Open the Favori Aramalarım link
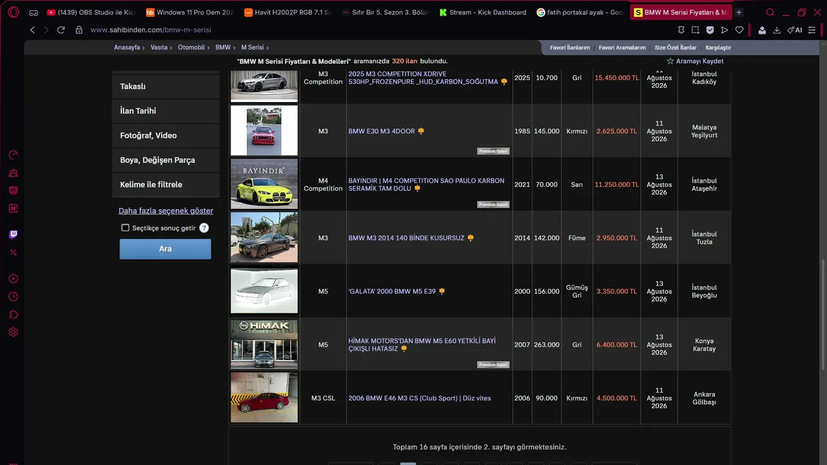 pos(622,48)
